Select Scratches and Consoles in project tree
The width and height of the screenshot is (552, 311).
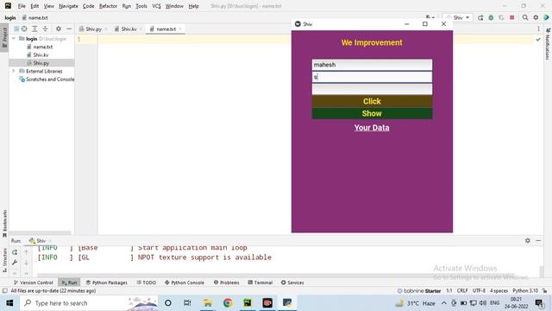tap(50, 79)
